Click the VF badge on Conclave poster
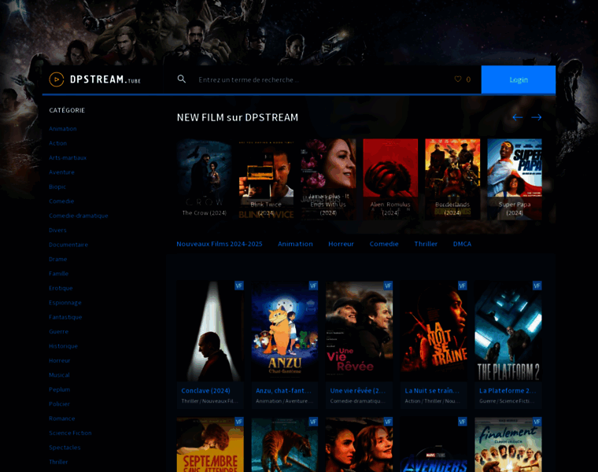The width and height of the screenshot is (598, 472). tap(238, 286)
